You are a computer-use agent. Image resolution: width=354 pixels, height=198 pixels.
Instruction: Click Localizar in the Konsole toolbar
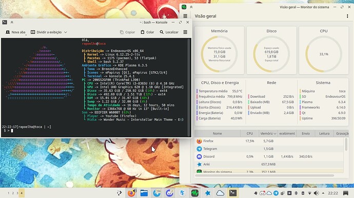coord(169,32)
